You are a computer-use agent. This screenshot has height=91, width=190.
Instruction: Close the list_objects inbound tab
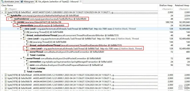(x=81, y=2)
